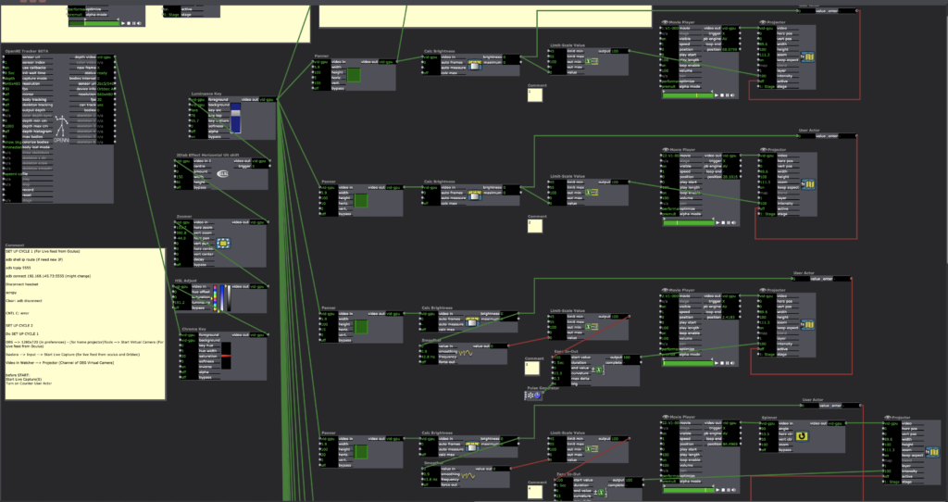Open alpha mode of Movie Player at 26.1016
The image size is (948, 502).
[x=670, y=214]
